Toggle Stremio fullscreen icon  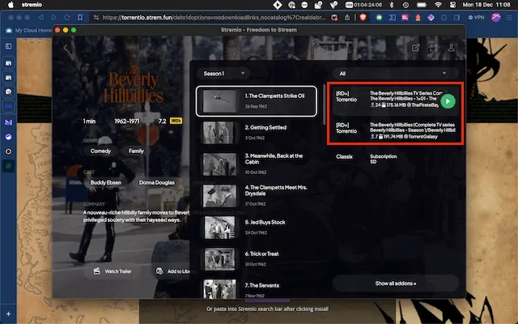coord(433,48)
